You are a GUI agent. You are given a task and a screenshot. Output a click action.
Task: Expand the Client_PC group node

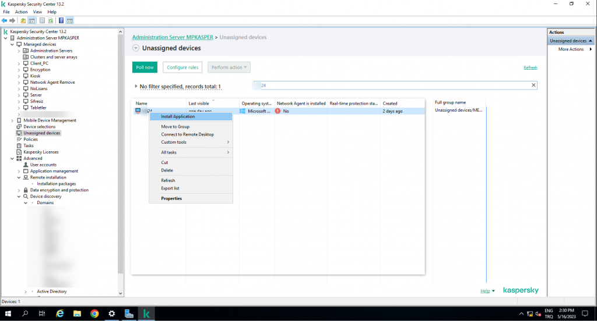click(19, 63)
